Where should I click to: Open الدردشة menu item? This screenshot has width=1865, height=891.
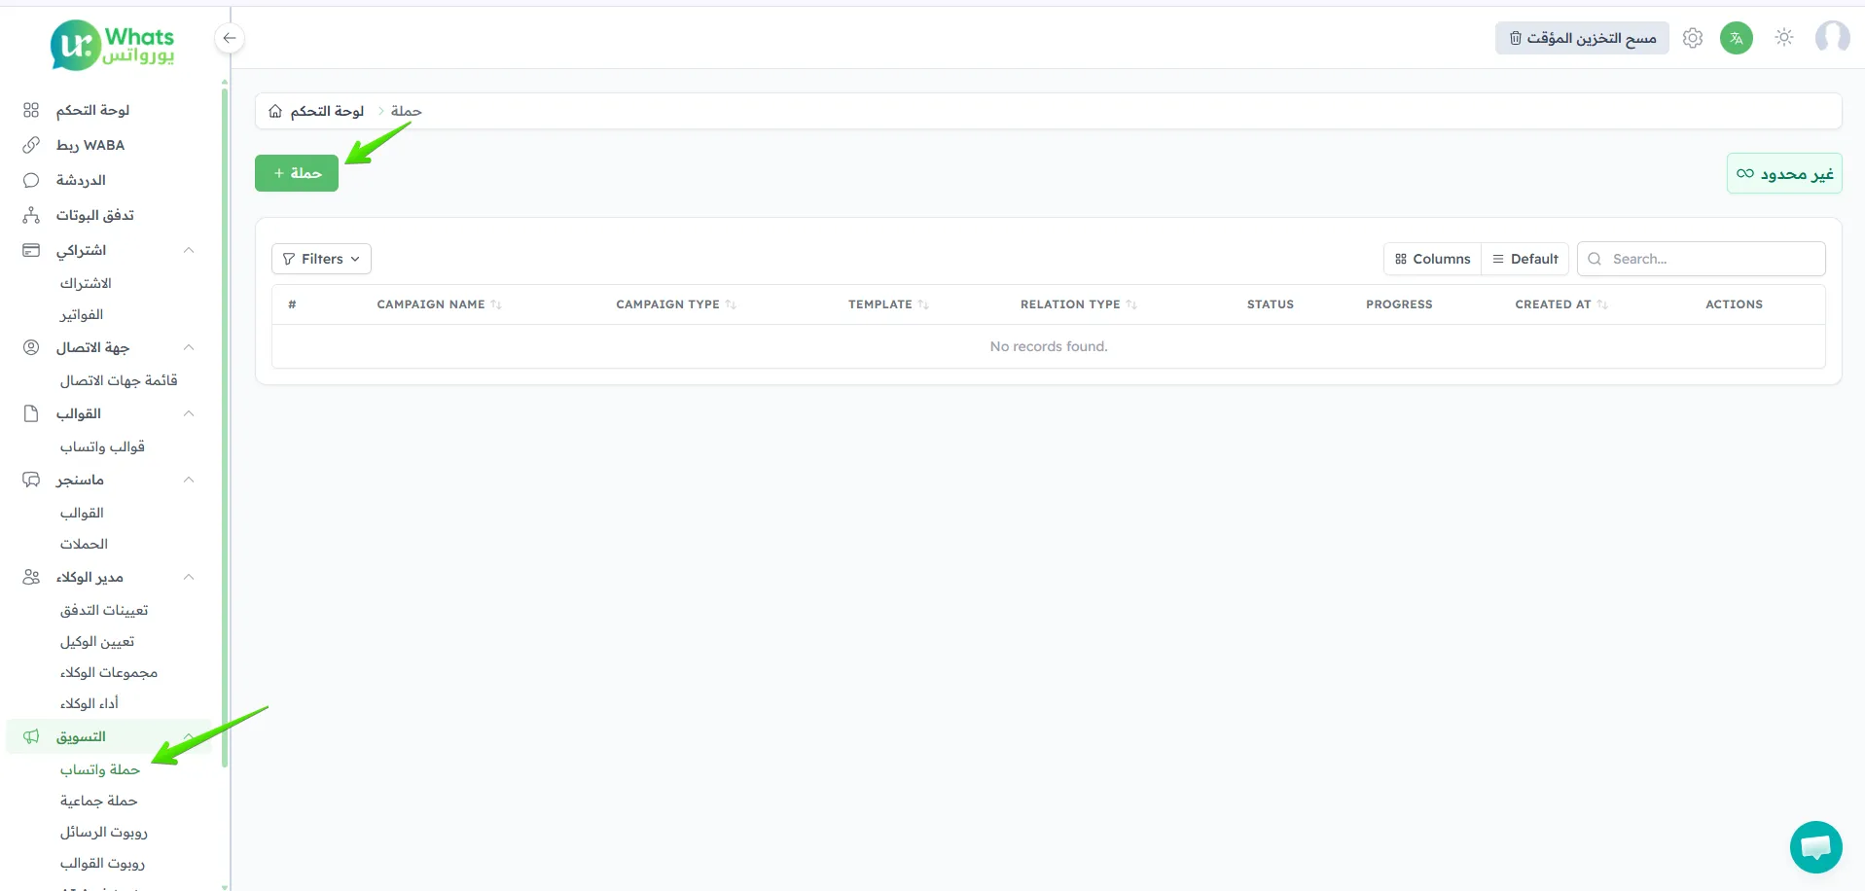[81, 180]
